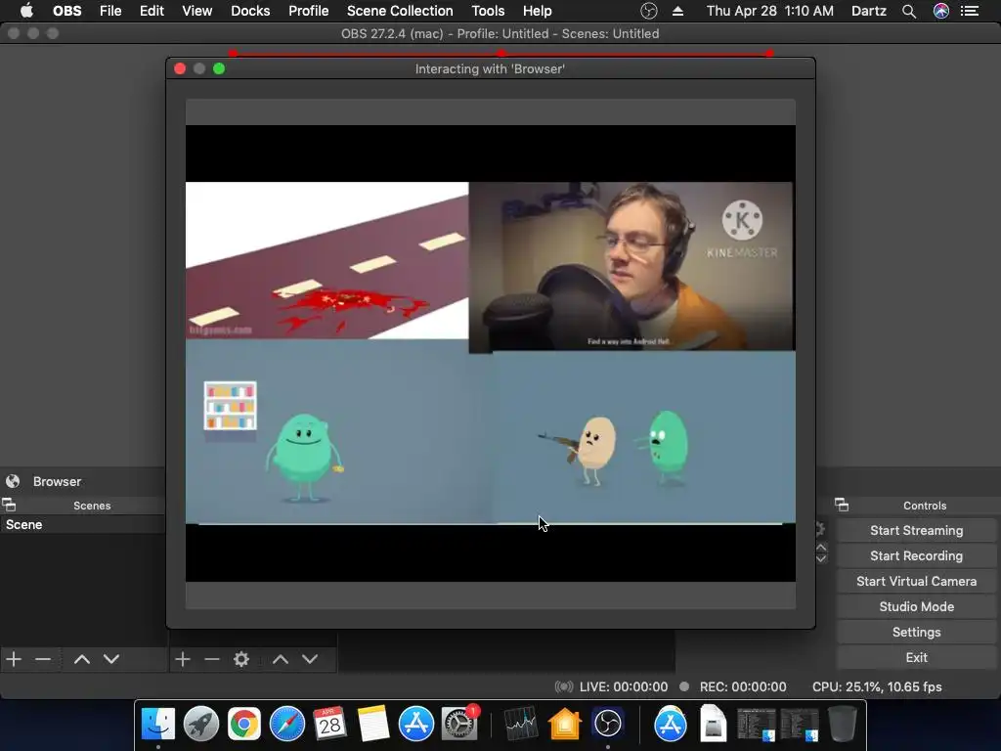This screenshot has width=1001, height=751.
Task: Open the File menu
Action: coord(110,11)
